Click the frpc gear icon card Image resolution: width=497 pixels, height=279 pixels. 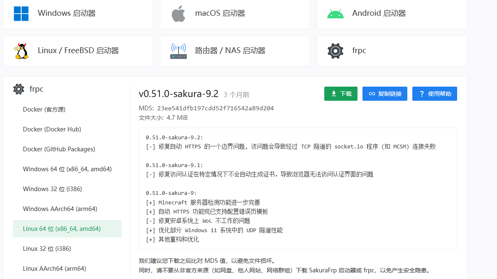(392, 51)
